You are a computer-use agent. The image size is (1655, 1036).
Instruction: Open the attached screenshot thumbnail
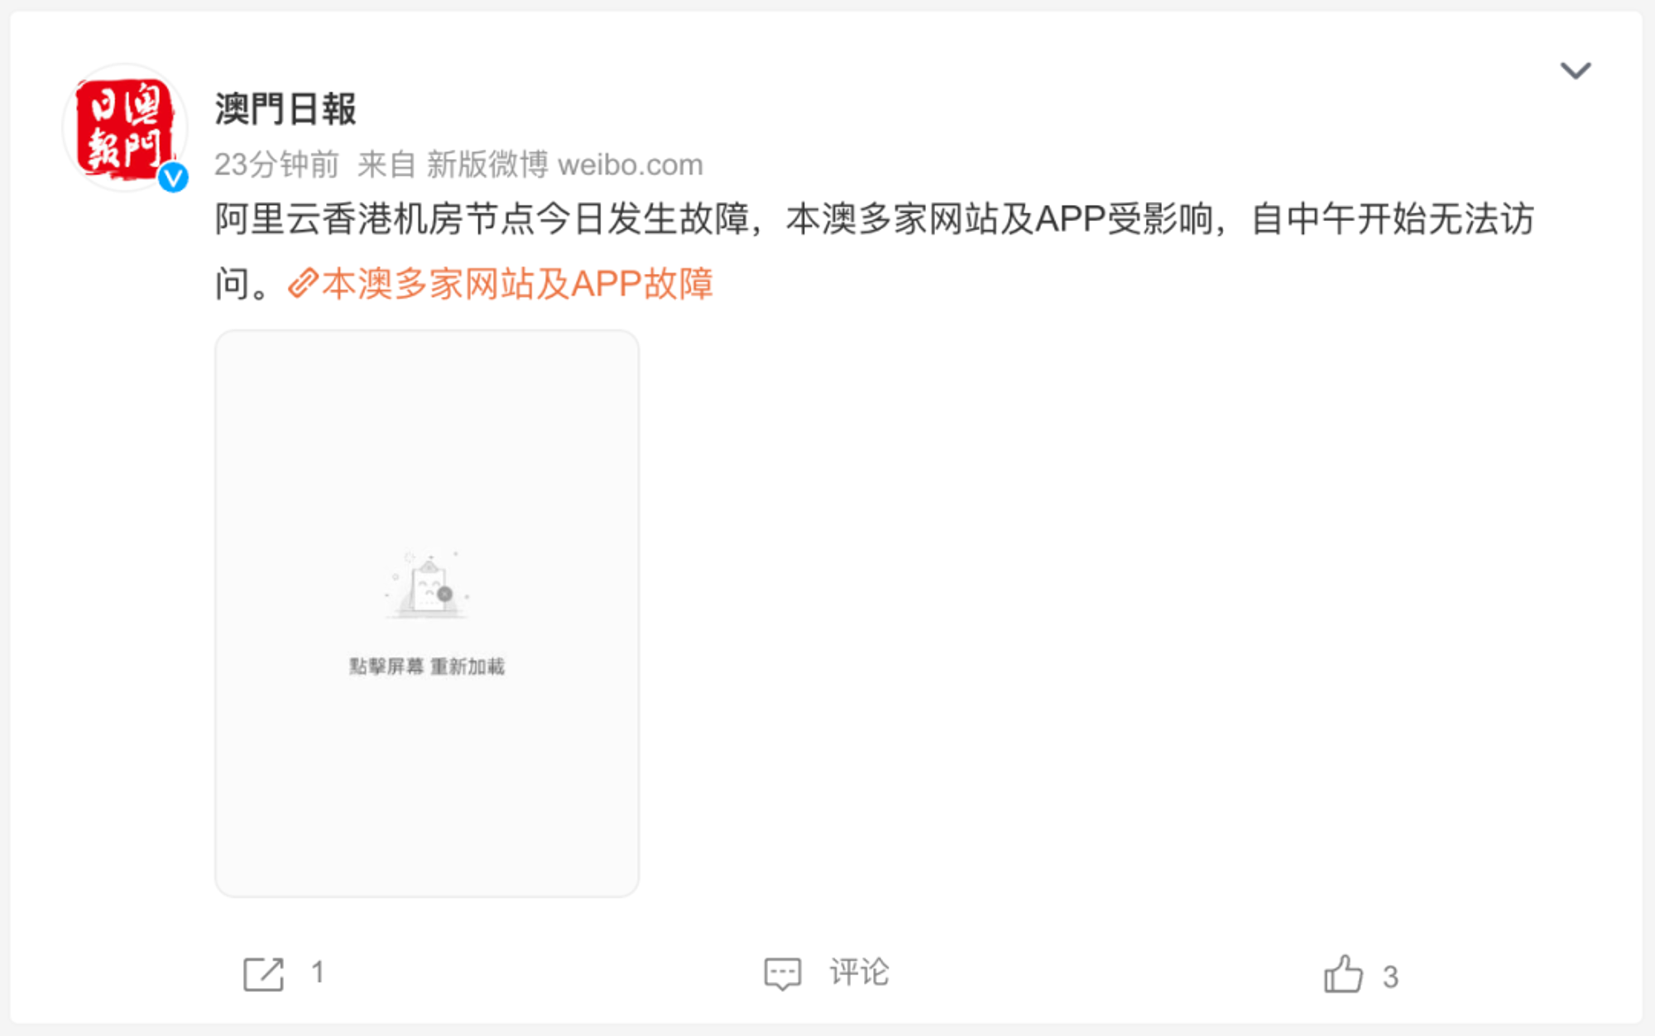point(427,613)
